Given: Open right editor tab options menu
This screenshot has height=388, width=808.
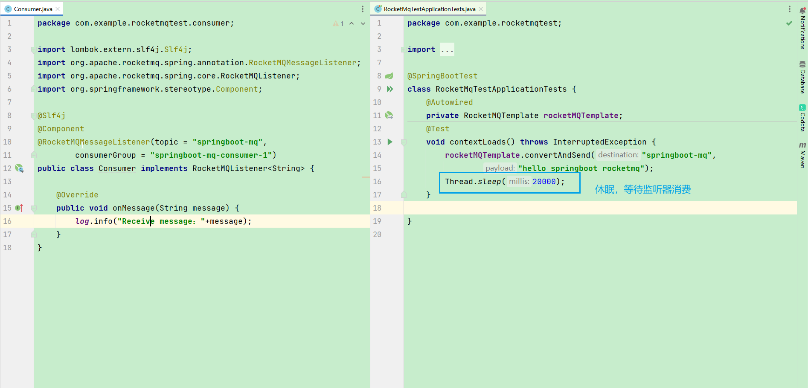Looking at the screenshot, I should 790,9.
